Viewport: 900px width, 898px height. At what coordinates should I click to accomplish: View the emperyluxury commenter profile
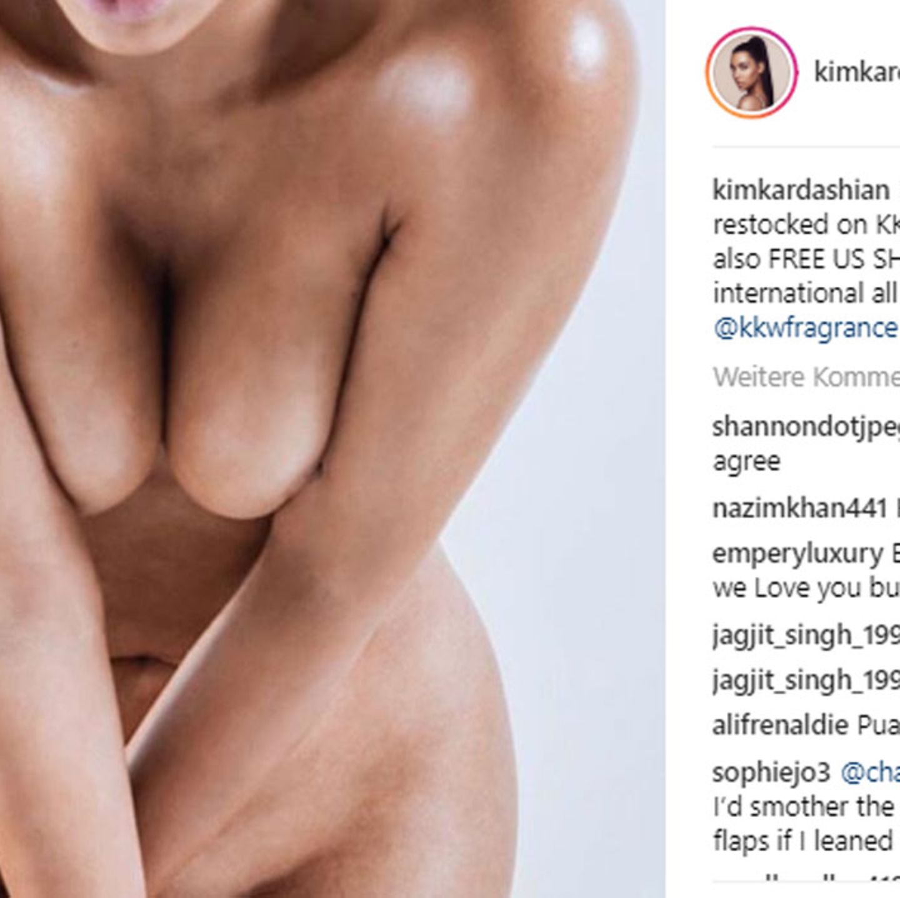797,554
